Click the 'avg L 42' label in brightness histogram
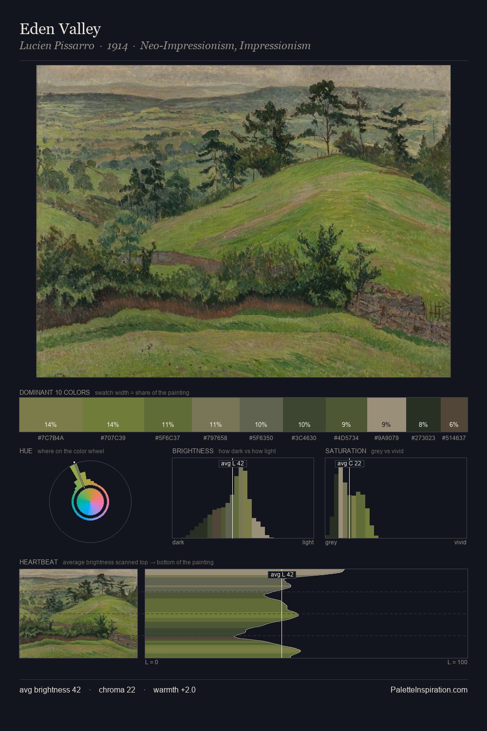 [232, 463]
